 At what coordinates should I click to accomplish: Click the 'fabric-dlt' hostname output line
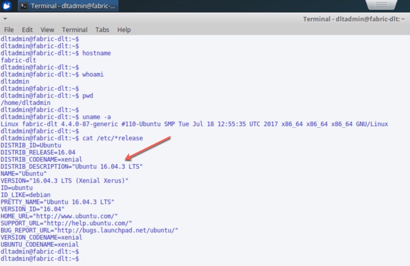pos(18,60)
